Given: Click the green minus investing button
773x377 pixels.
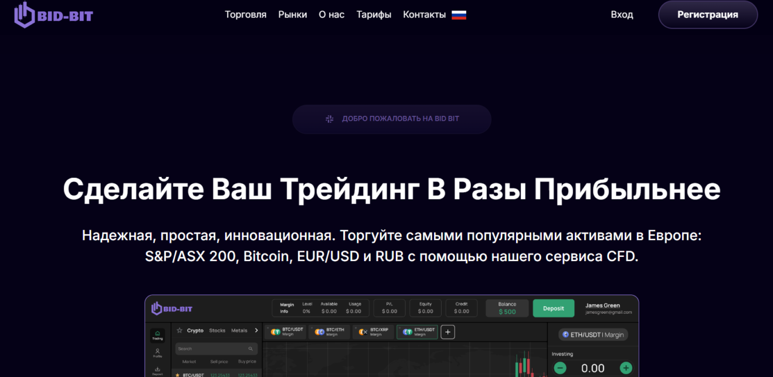Looking at the screenshot, I should (x=560, y=368).
